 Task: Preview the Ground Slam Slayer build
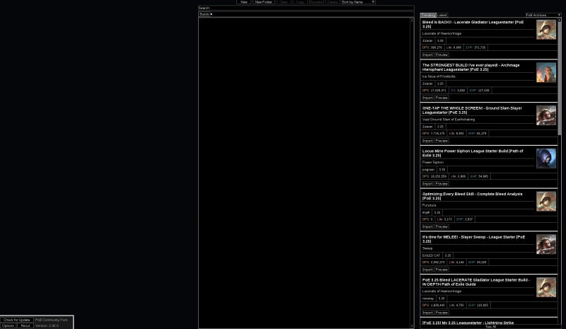[x=441, y=141]
